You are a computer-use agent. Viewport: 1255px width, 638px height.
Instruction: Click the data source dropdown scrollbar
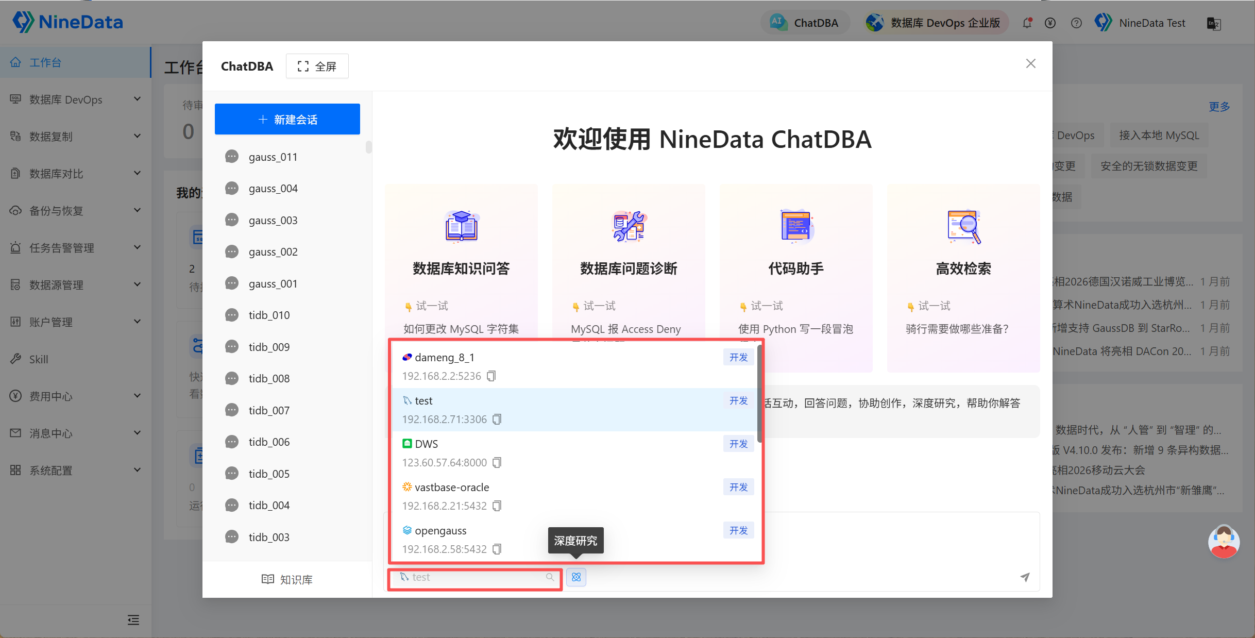tap(760, 394)
